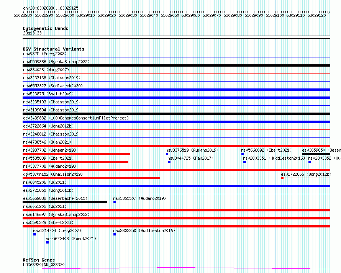
Task: Click nsv6045206 (Wu2021) label
Action: click(x=45, y=182)
